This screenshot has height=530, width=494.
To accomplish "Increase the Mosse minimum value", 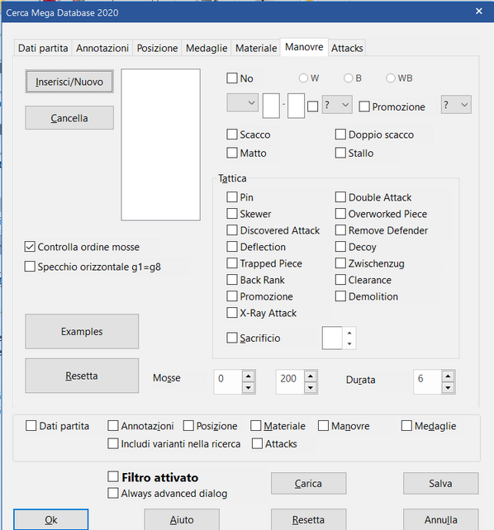I will pos(249,376).
